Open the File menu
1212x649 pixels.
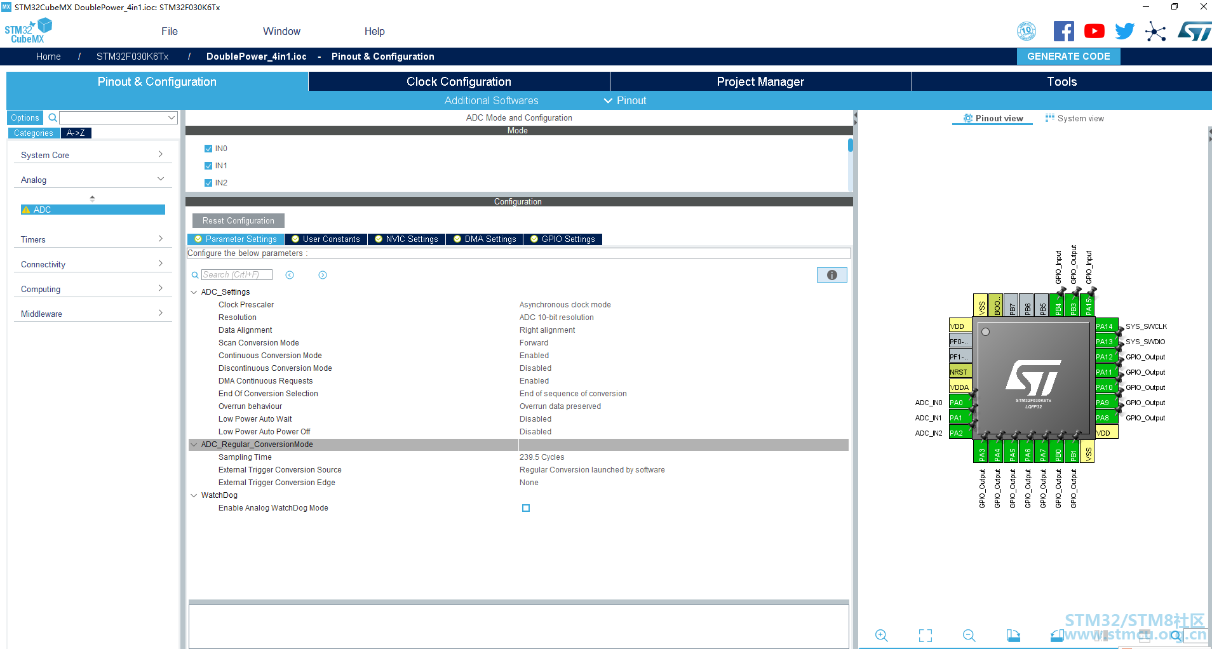[170, 31]
